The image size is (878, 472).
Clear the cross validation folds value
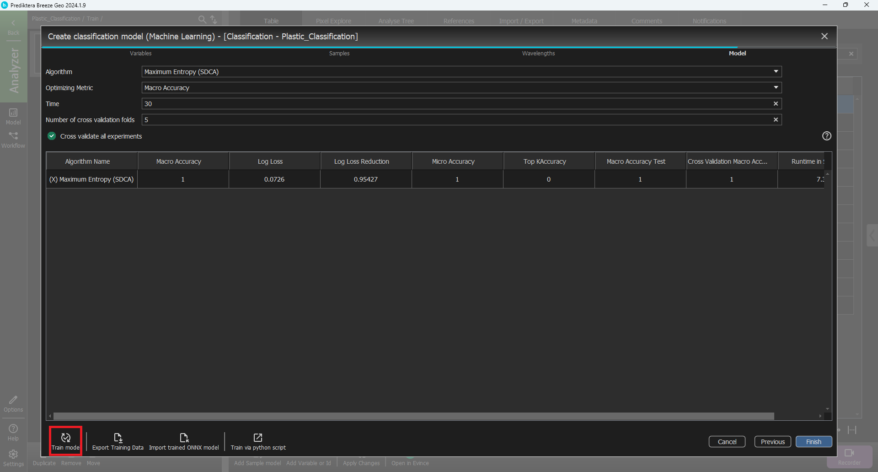tap(776, 120)
